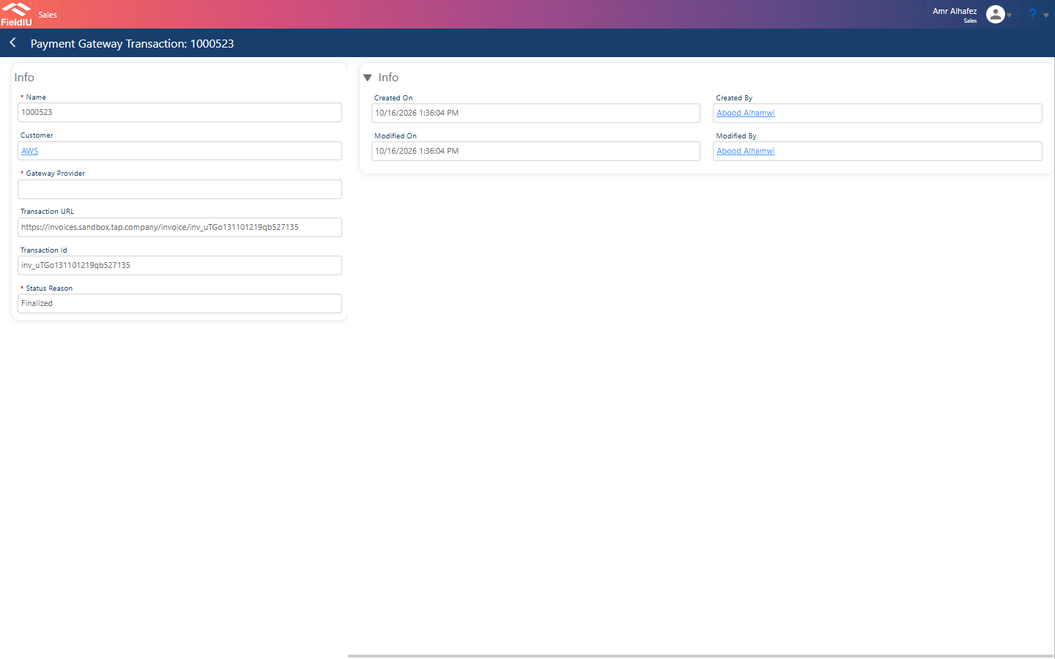Open Abood Alhamwi link under Created By

pos(745,113)
